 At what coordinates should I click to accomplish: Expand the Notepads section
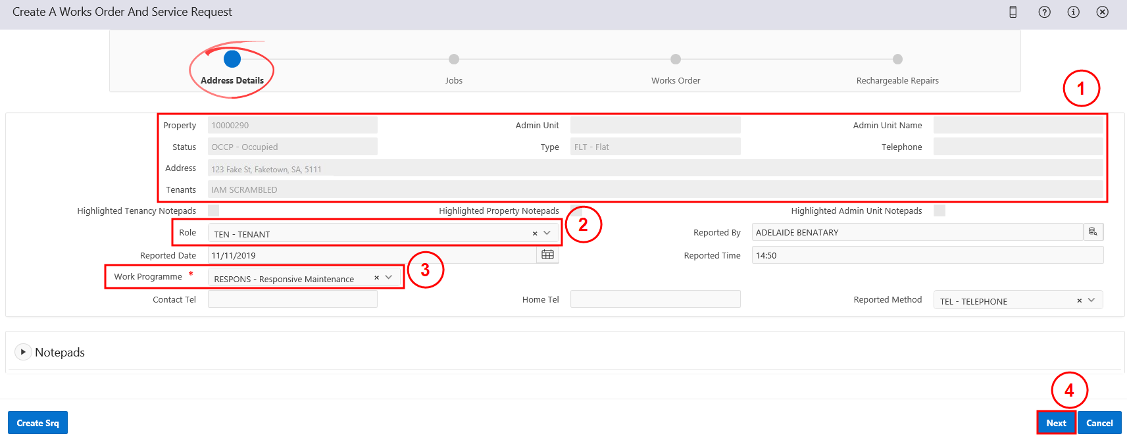coord(23,352)
